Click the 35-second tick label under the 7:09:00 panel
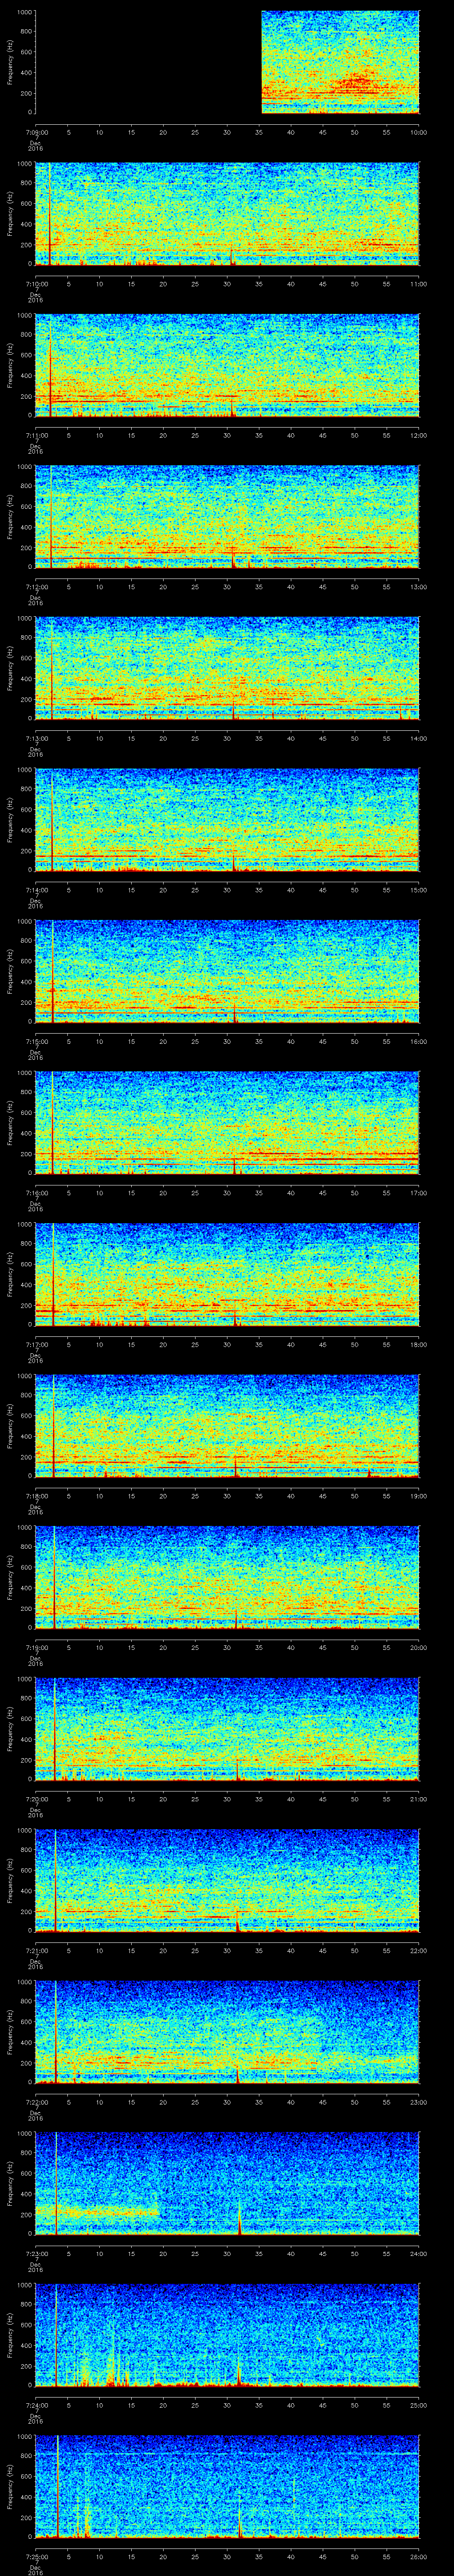The width and height of the screenshot is (454, 2576). pyautogui.click(x=259, y=132)
